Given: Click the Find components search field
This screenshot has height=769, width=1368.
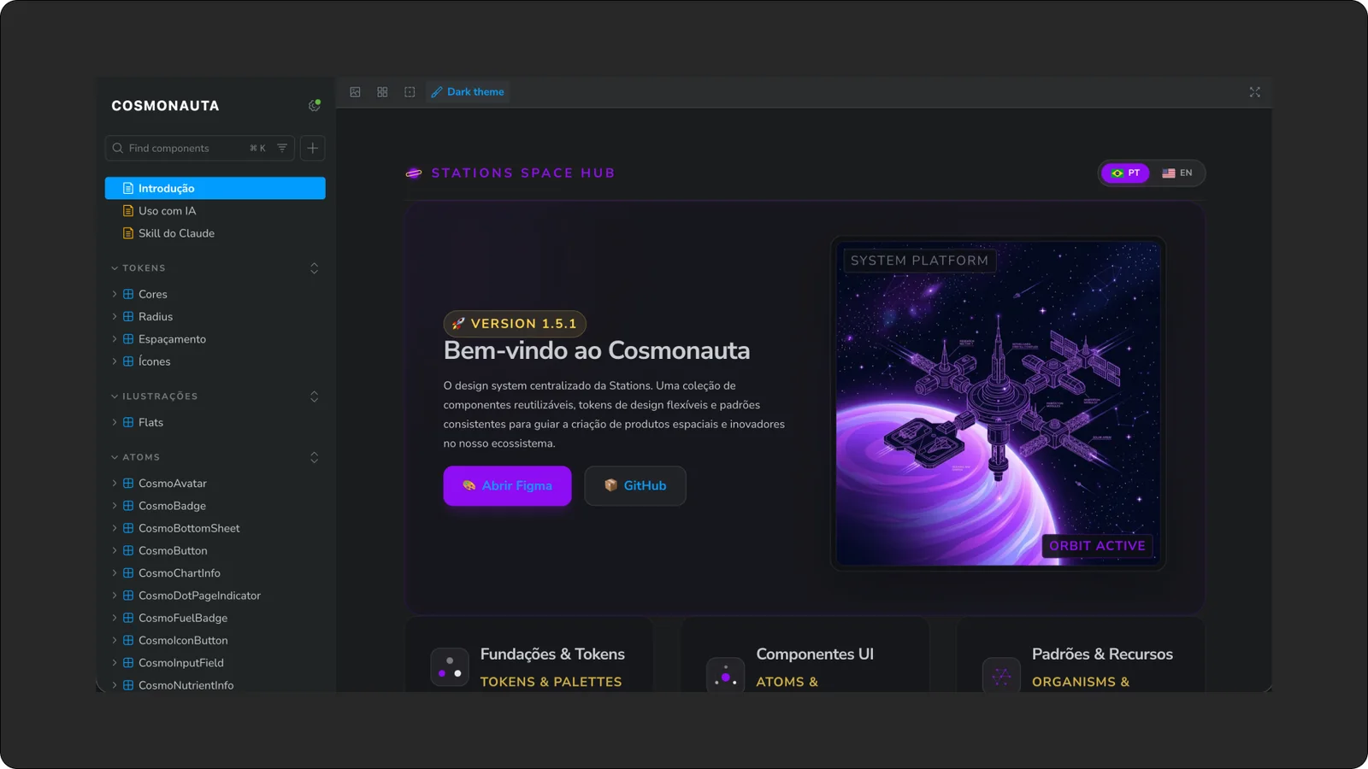Looking at the screenshot, I should (200, 148).
